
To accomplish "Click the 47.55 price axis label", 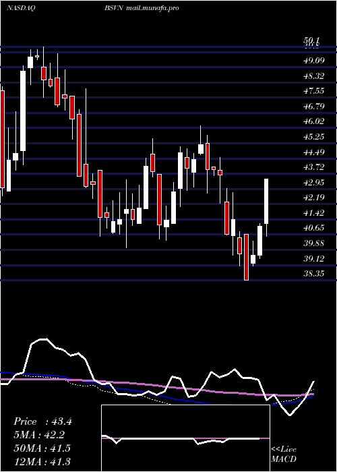I will click(314, 91).
